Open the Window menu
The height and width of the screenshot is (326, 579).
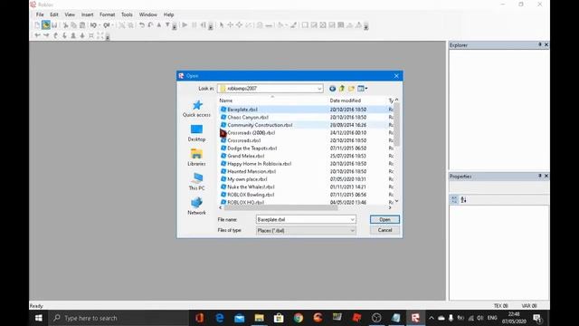pyautogui.click(x=147, y=14)
